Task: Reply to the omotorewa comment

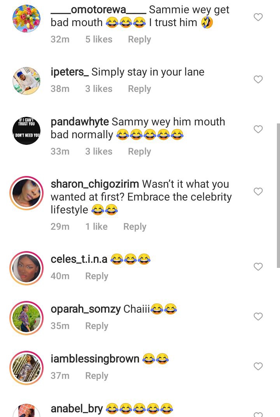Action: (x=140, y=39)
